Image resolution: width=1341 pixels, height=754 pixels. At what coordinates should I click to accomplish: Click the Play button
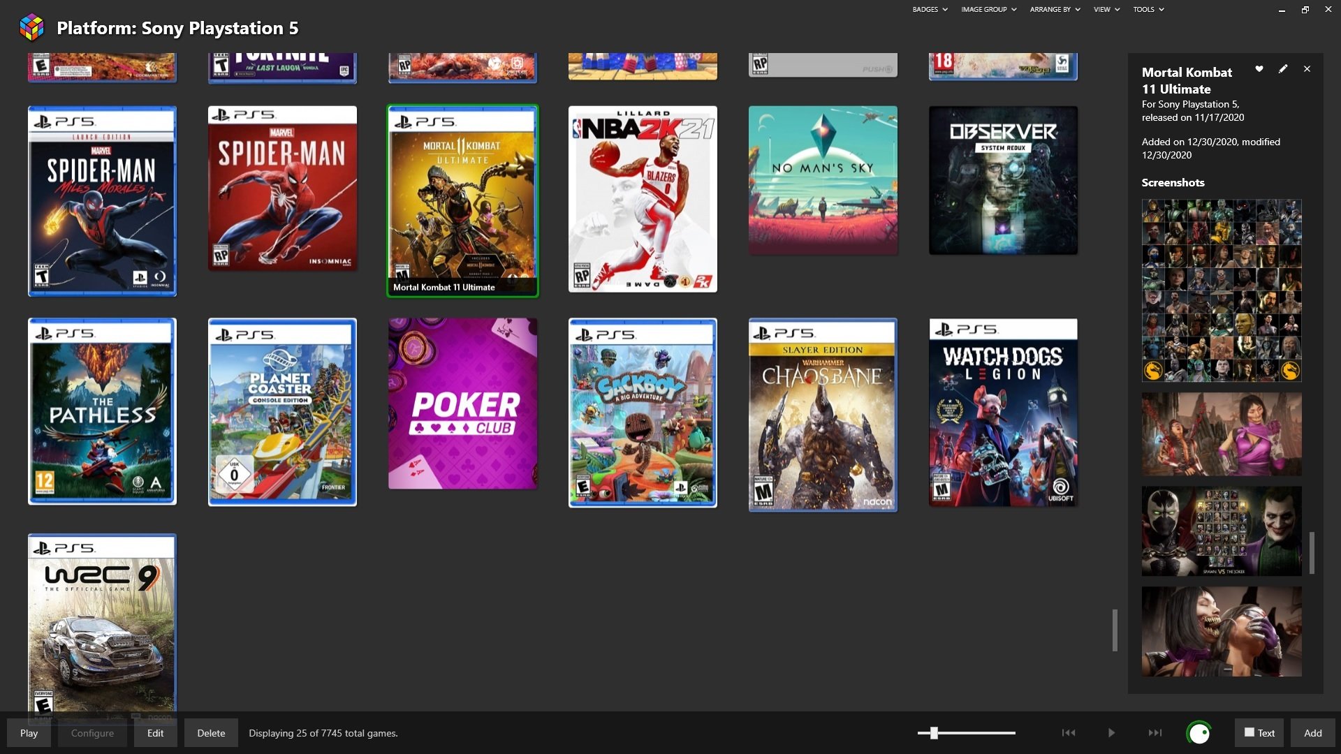[29, 733]
